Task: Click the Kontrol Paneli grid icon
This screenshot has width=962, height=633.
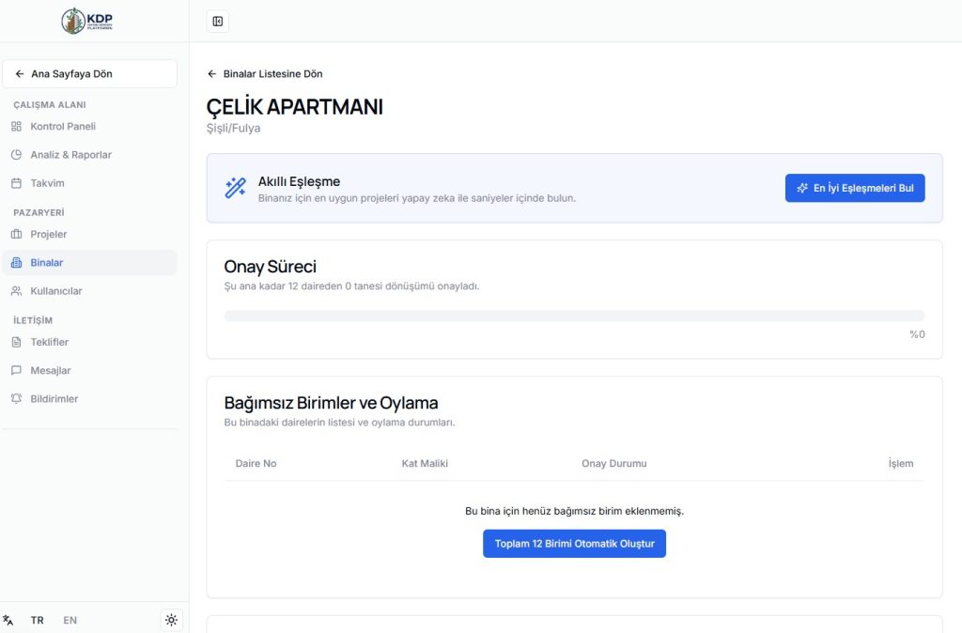Action: tap(16, 127)
